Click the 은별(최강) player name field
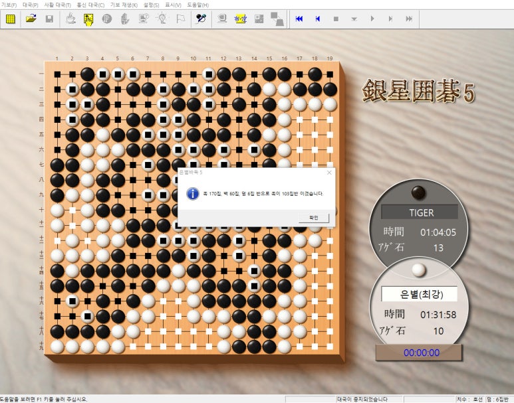The width and height of the screenshot is (514, 403). [420, 294]
